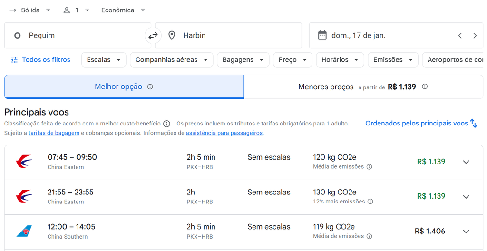The height and width of the screenshot is (251, 487).
Task: Open Todos os filtros panel
Action: point(40,59)
